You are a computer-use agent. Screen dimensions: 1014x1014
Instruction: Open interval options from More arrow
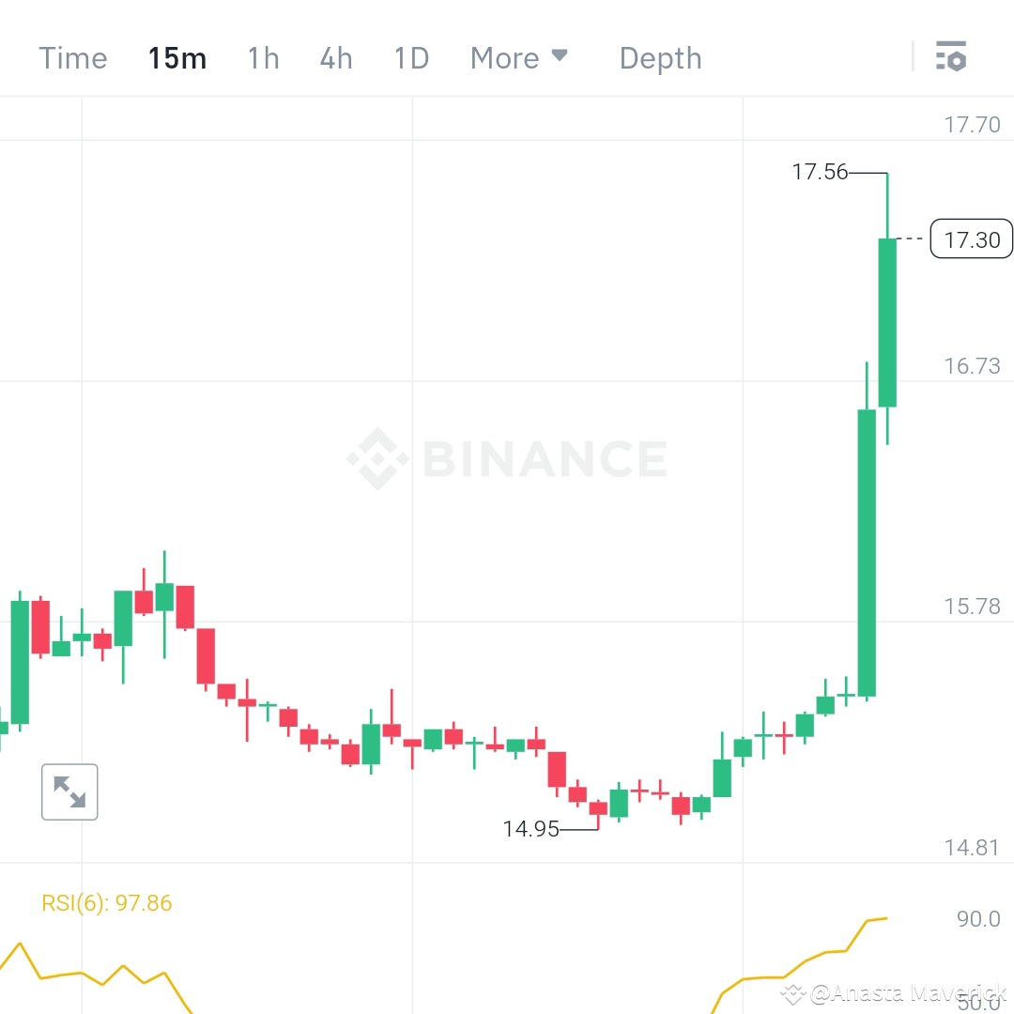561,57
